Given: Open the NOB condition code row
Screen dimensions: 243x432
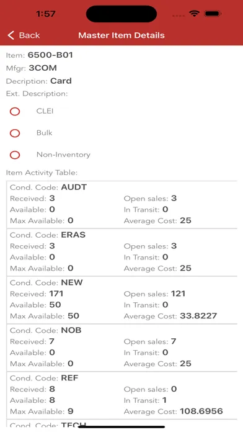Looking at the screenshot, I should [122, 348].
